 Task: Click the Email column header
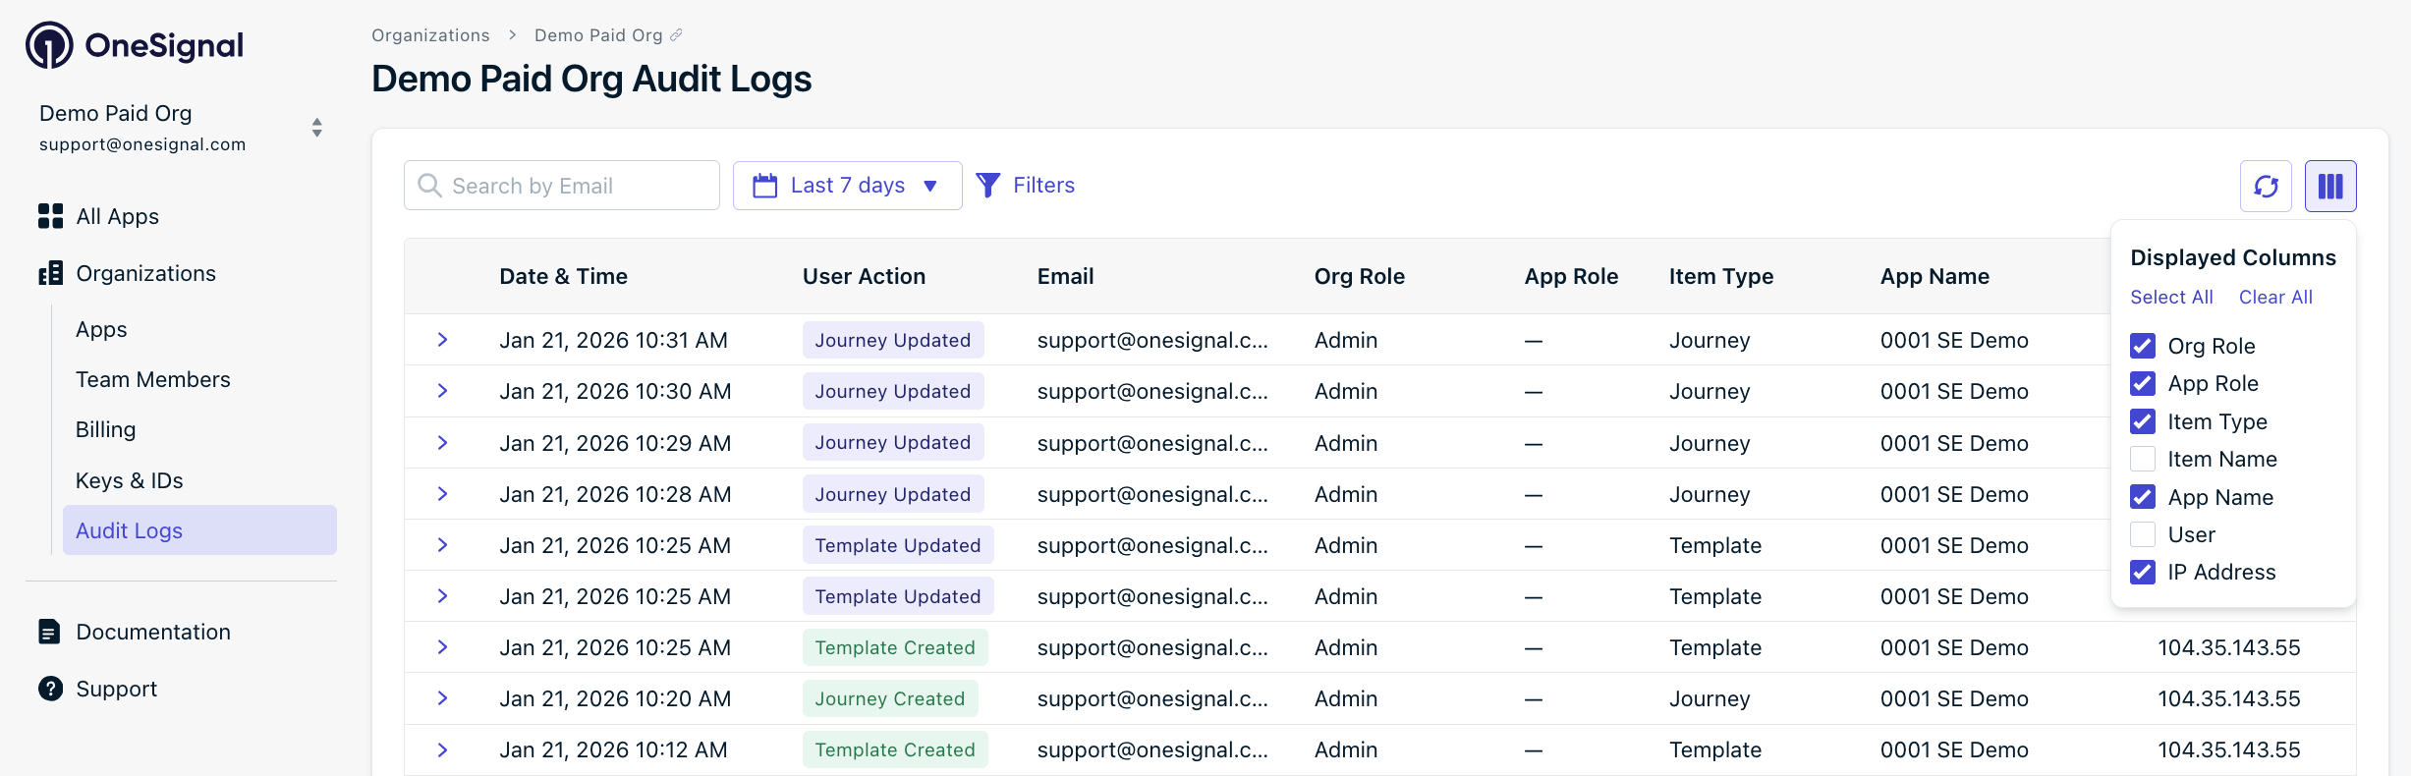tap(1065, 276)
